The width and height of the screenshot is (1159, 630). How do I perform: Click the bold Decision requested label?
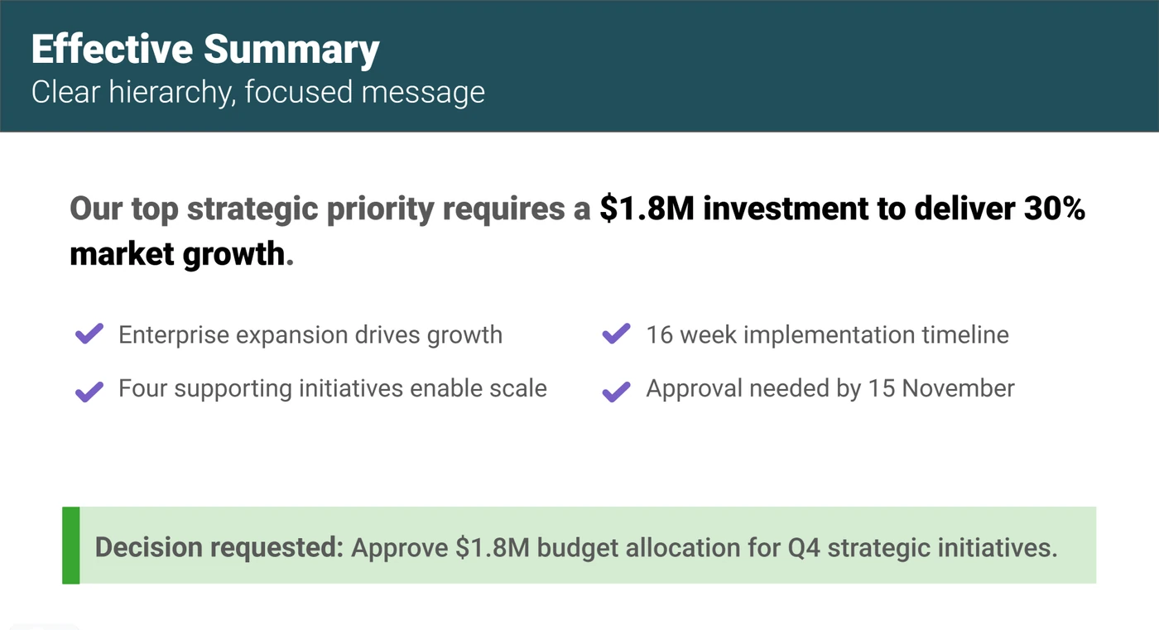tap(219, 547)
